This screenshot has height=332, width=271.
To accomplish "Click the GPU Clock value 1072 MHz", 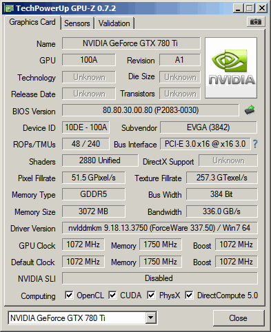I will [x=83, y=245].
